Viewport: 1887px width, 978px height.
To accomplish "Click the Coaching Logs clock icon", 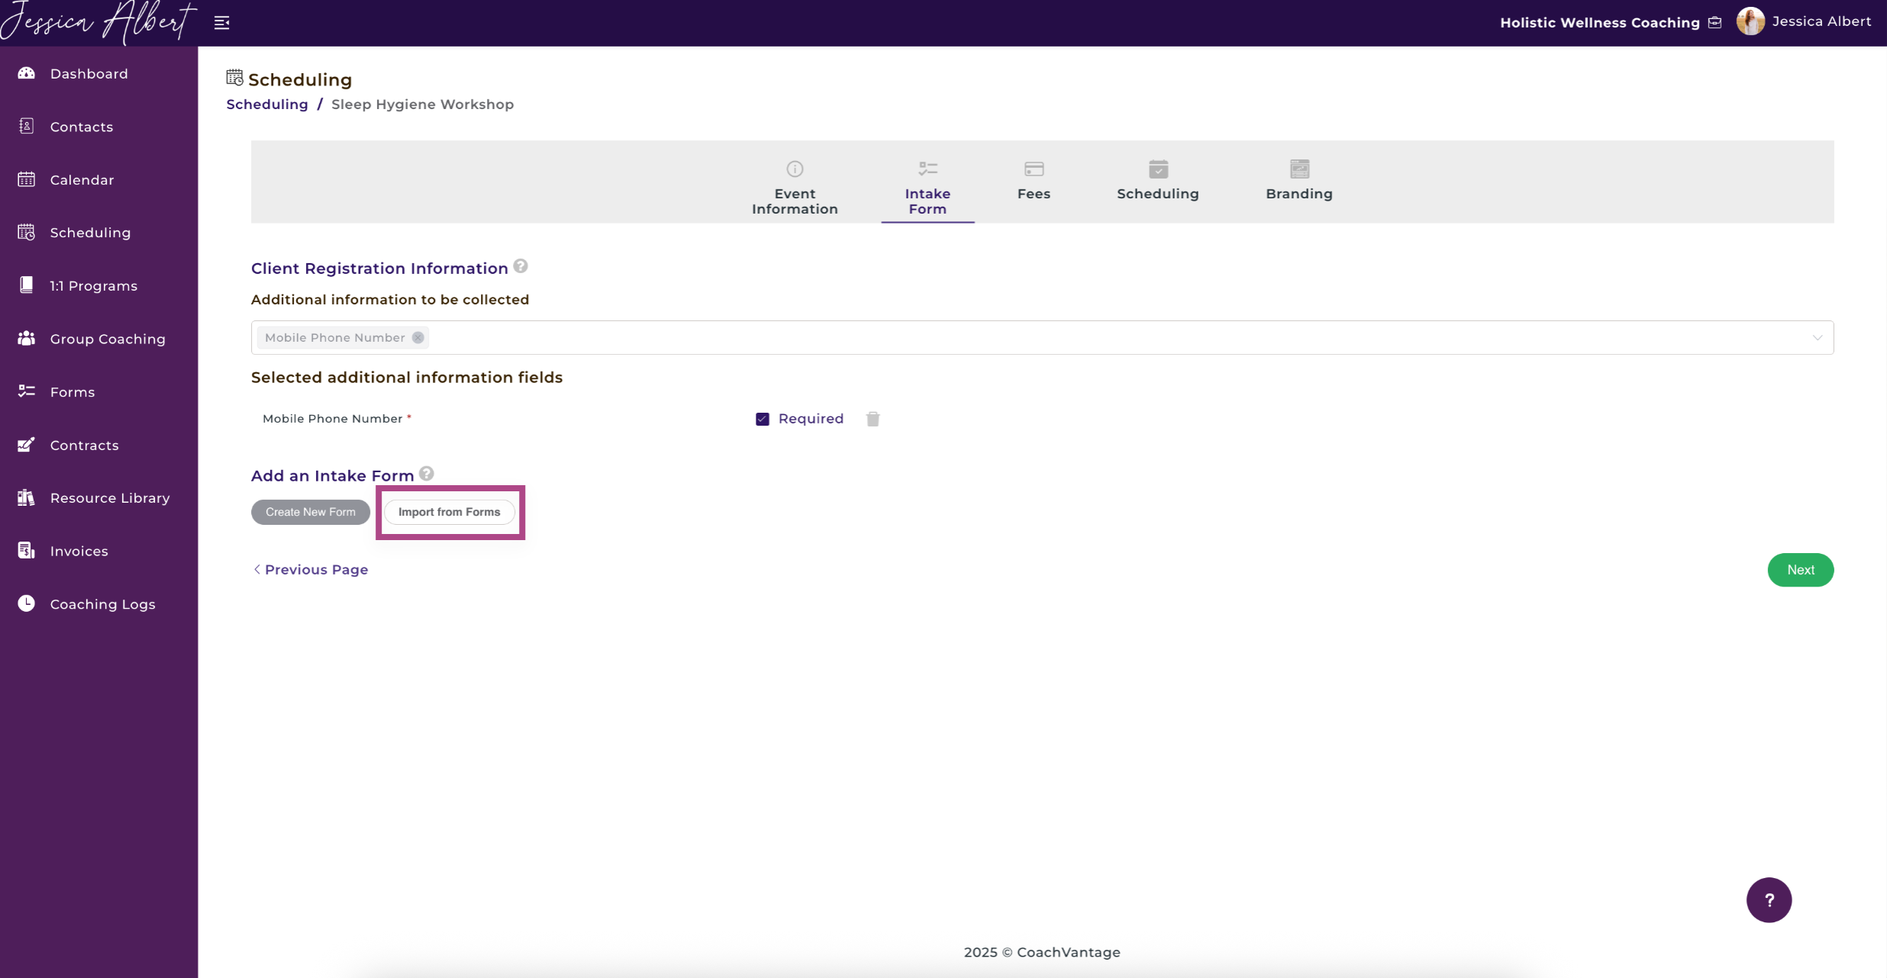I will pyautogui.click(x=27, y=603).
